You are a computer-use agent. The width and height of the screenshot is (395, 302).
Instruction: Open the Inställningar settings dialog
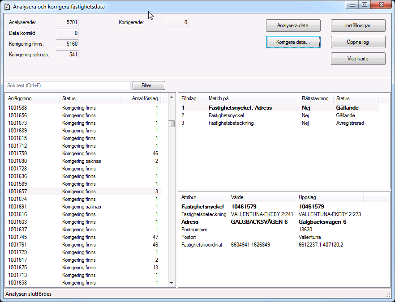[x=358, y=26]
